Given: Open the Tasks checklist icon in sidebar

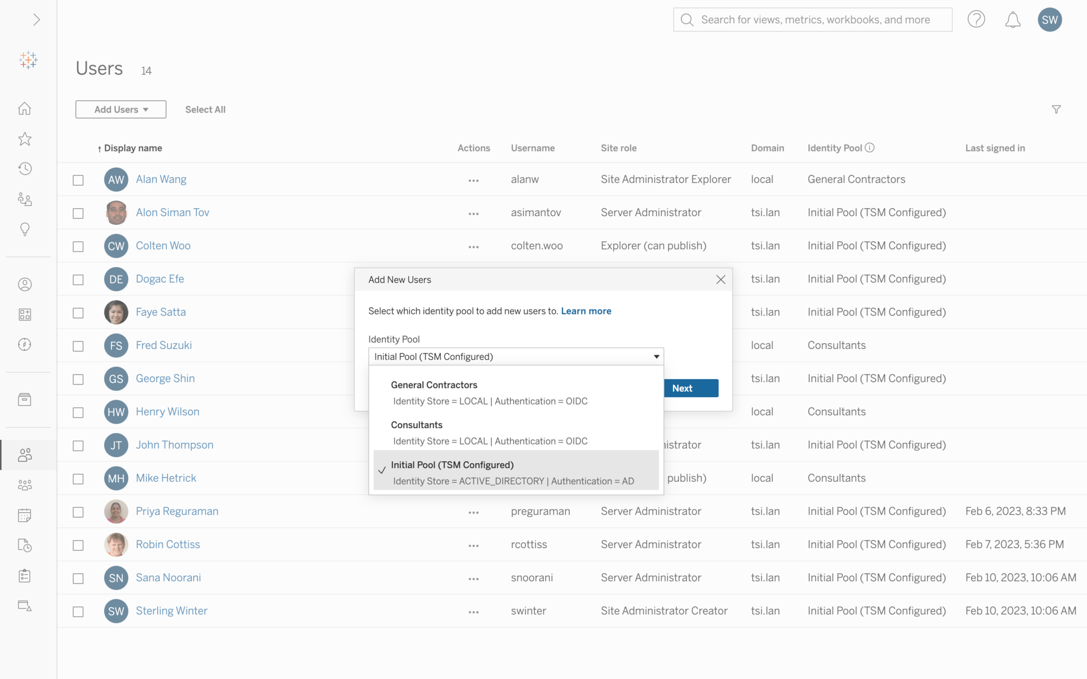Looking at the screenshot, I should coord(25,575).
